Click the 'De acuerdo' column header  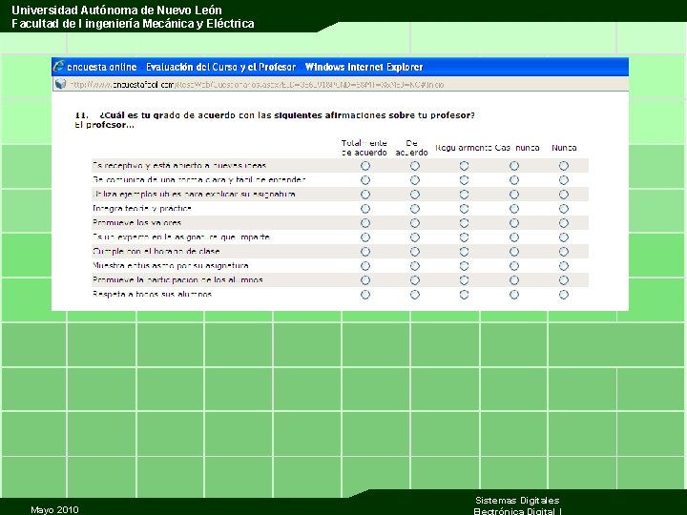411,148
